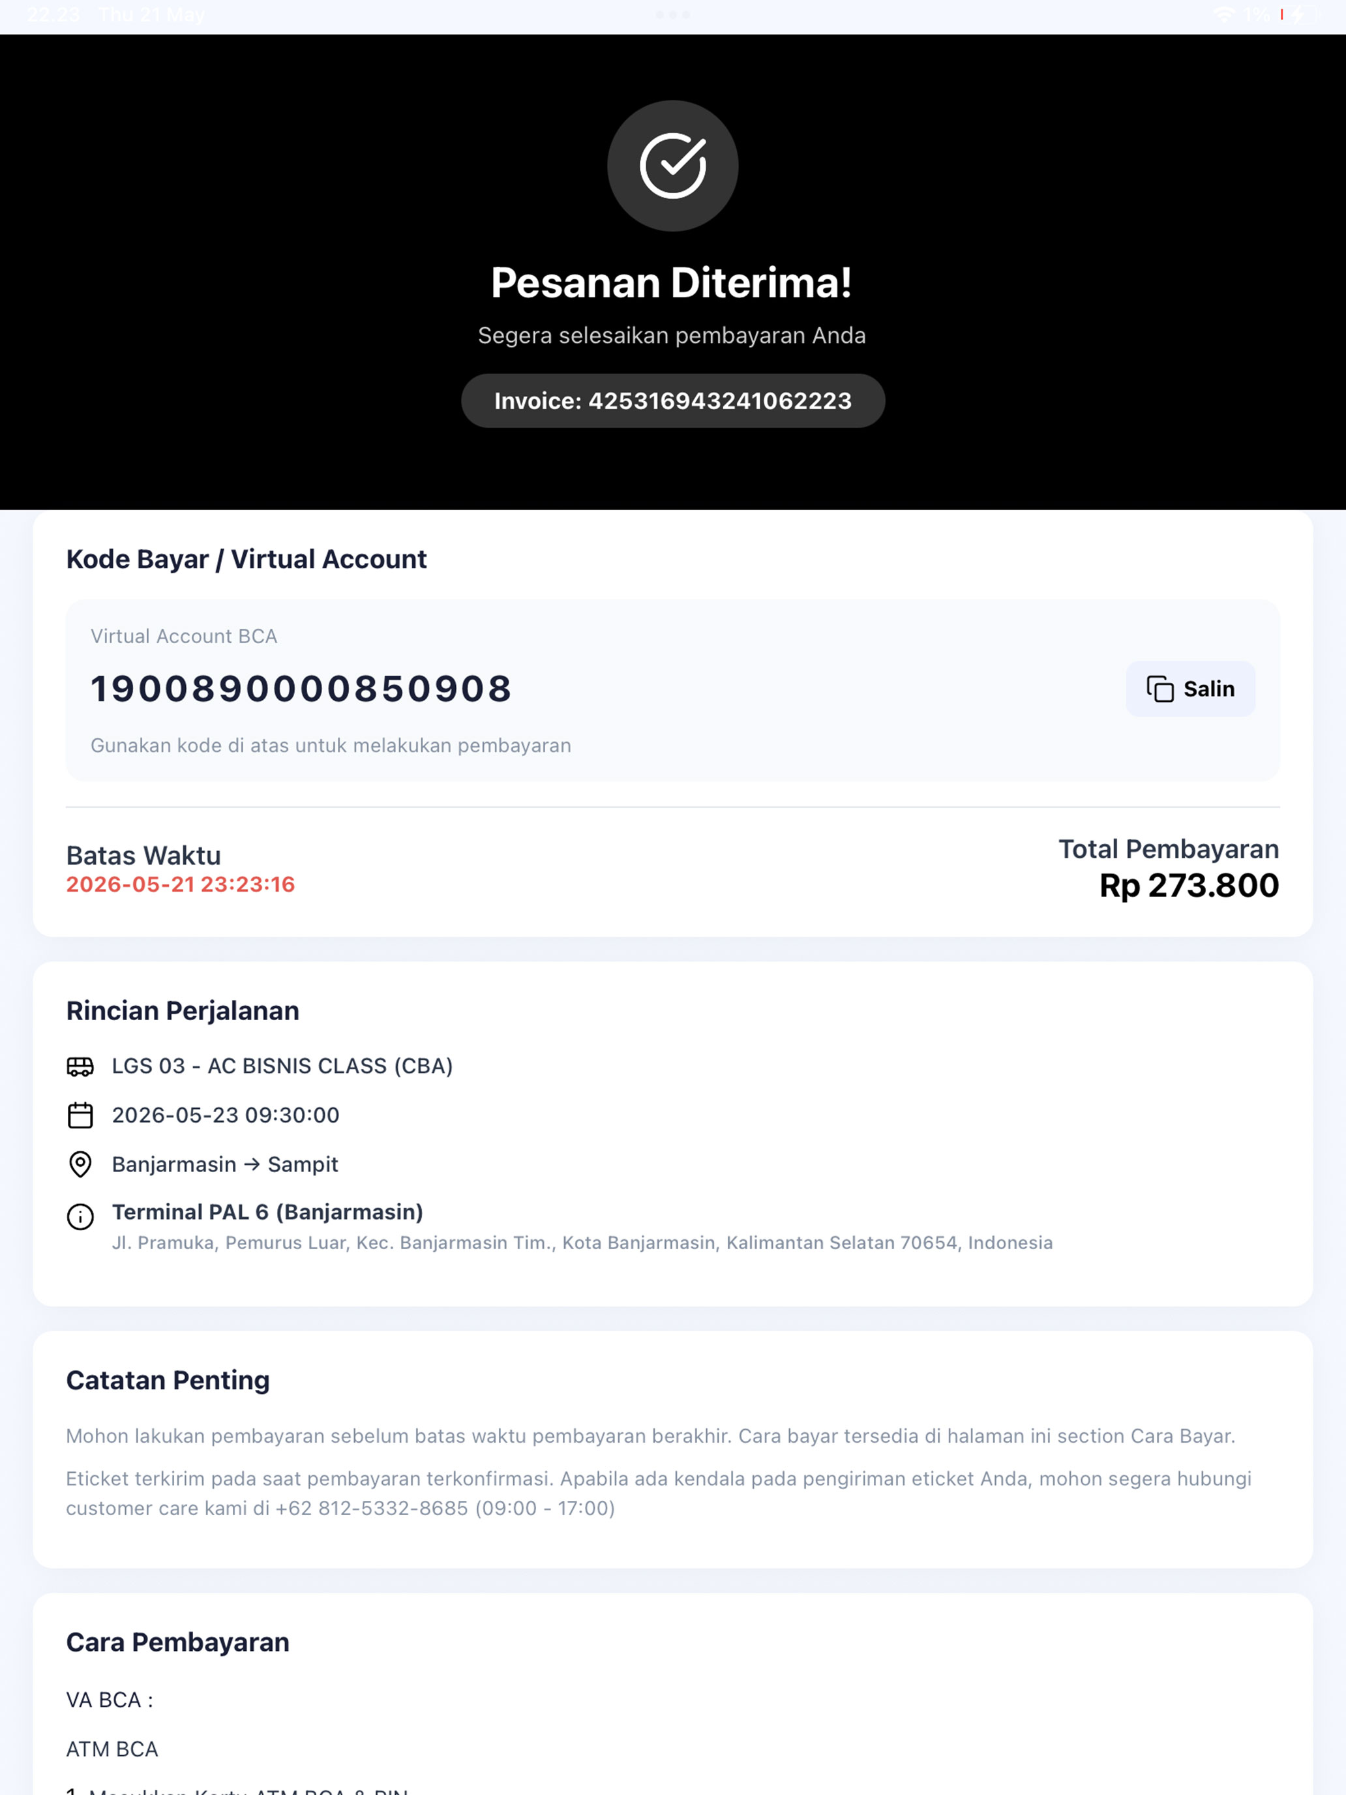Select the ATM BCA payment method text
This screenshot has width=1346, height=1795.
(x=112, y=1749)
